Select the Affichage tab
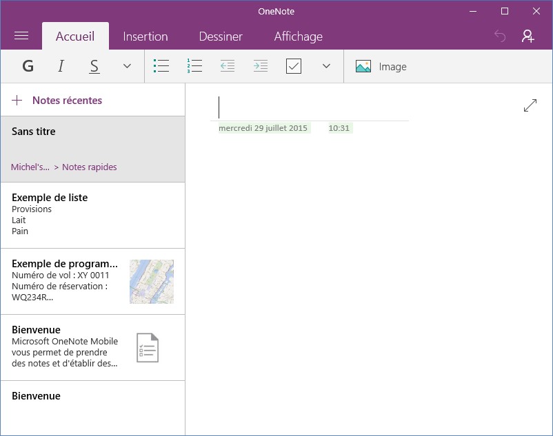Viewport: 553px width, 436px height. [298, 37]
